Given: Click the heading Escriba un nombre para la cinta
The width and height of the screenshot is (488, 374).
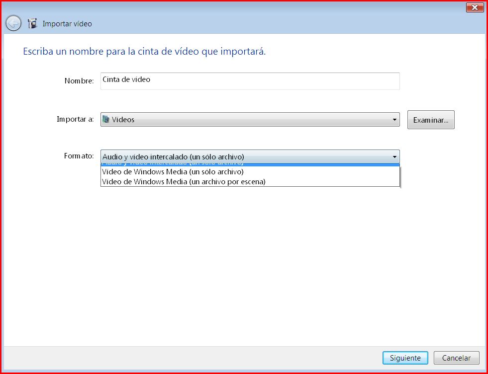Looking at the screenshot, I should pos(144,51).
